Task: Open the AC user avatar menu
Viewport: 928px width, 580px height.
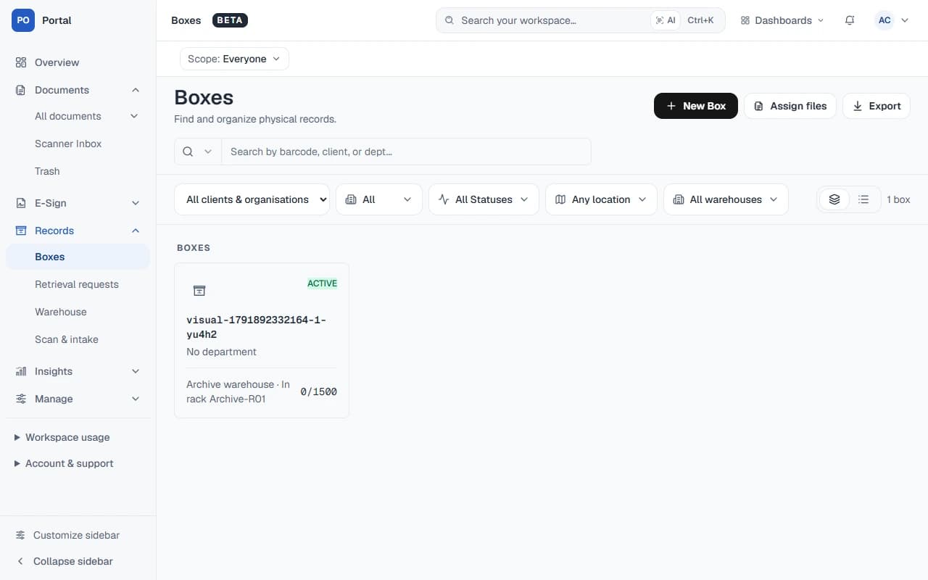Action: pyautogui.click(x=892, y=20)
